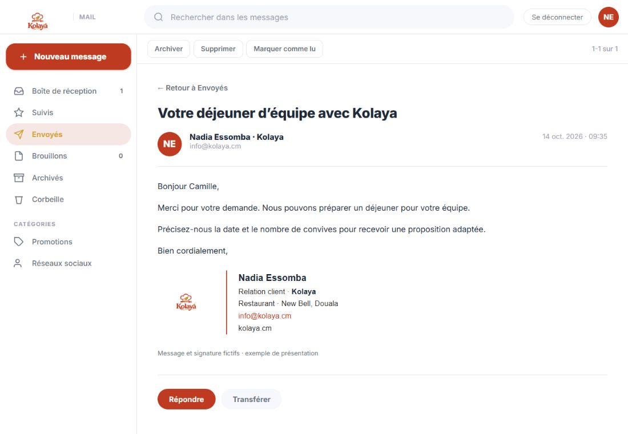
Task: Go back via Retour à Envoyés
Action: click(192, 88)
